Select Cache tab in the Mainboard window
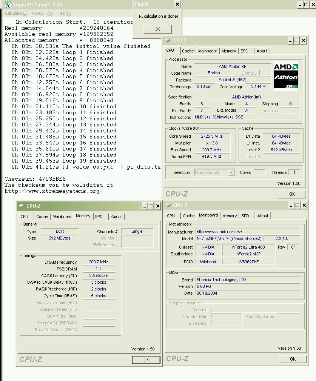The width and height of the screenshot is (316, 381). pyautogui.click(x=188, y=216)
